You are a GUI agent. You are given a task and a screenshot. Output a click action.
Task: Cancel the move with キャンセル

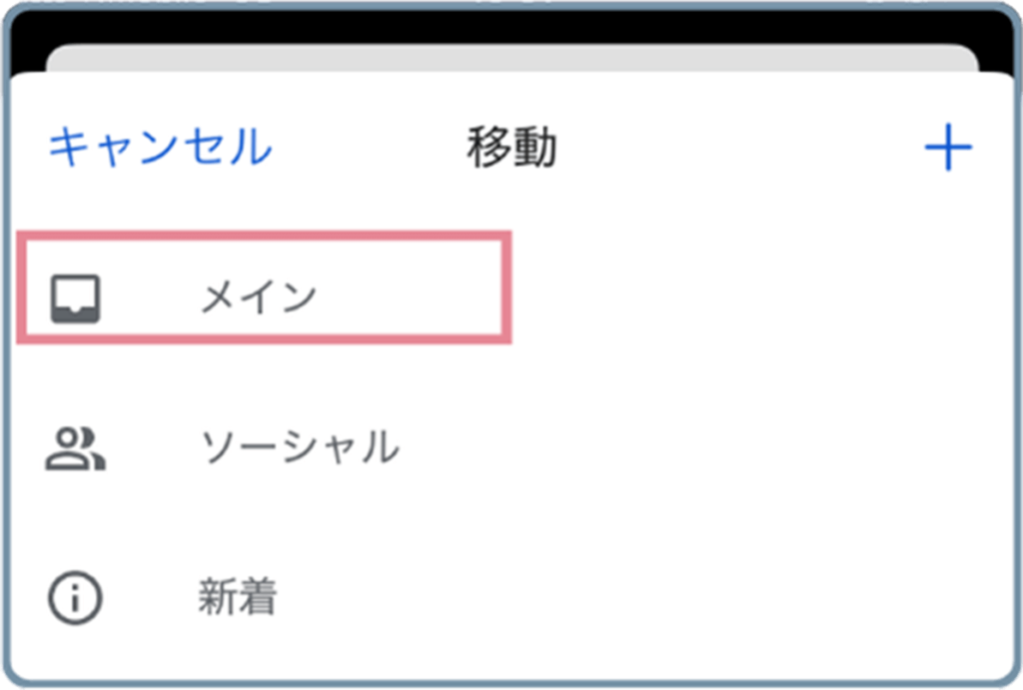pyautogui.click(x=161, y=147)
